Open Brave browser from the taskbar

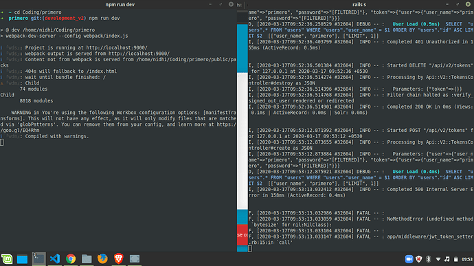[118, 258]
